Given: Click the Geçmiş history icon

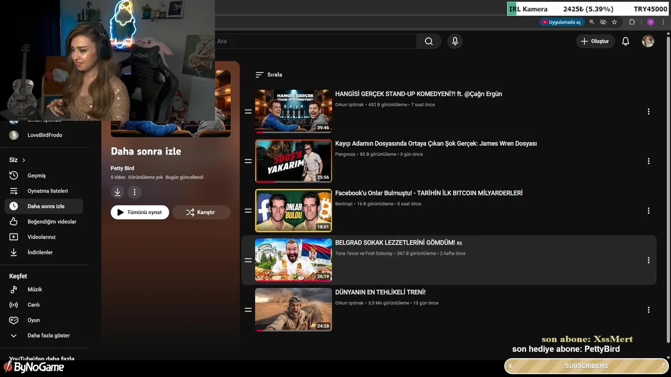Looking at the screenshot, I should [x=14, y=175].
